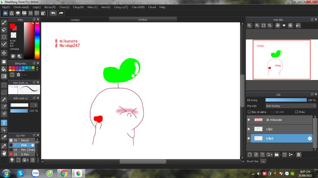The width and height of the screenshot is (318, 178).
Task: Hide the Lớp2 layer
Action: coord(249,129)
